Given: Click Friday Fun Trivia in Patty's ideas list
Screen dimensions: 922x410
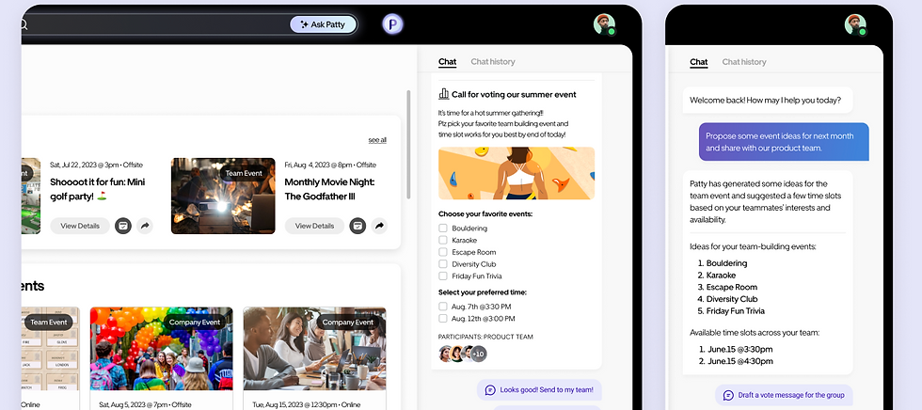Looking at the screenshot, I should tap(736, 310).
